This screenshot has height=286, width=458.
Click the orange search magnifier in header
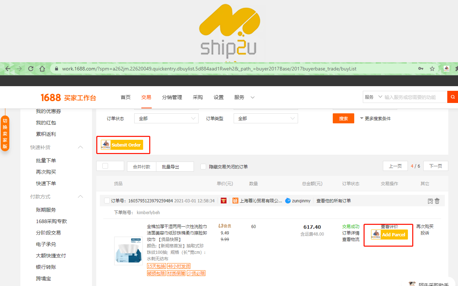453,97
